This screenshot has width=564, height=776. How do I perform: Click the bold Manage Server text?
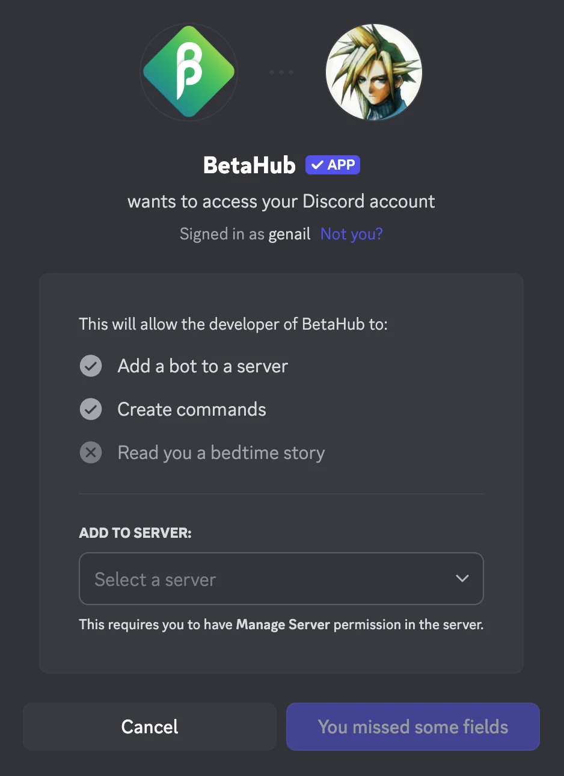283,624
